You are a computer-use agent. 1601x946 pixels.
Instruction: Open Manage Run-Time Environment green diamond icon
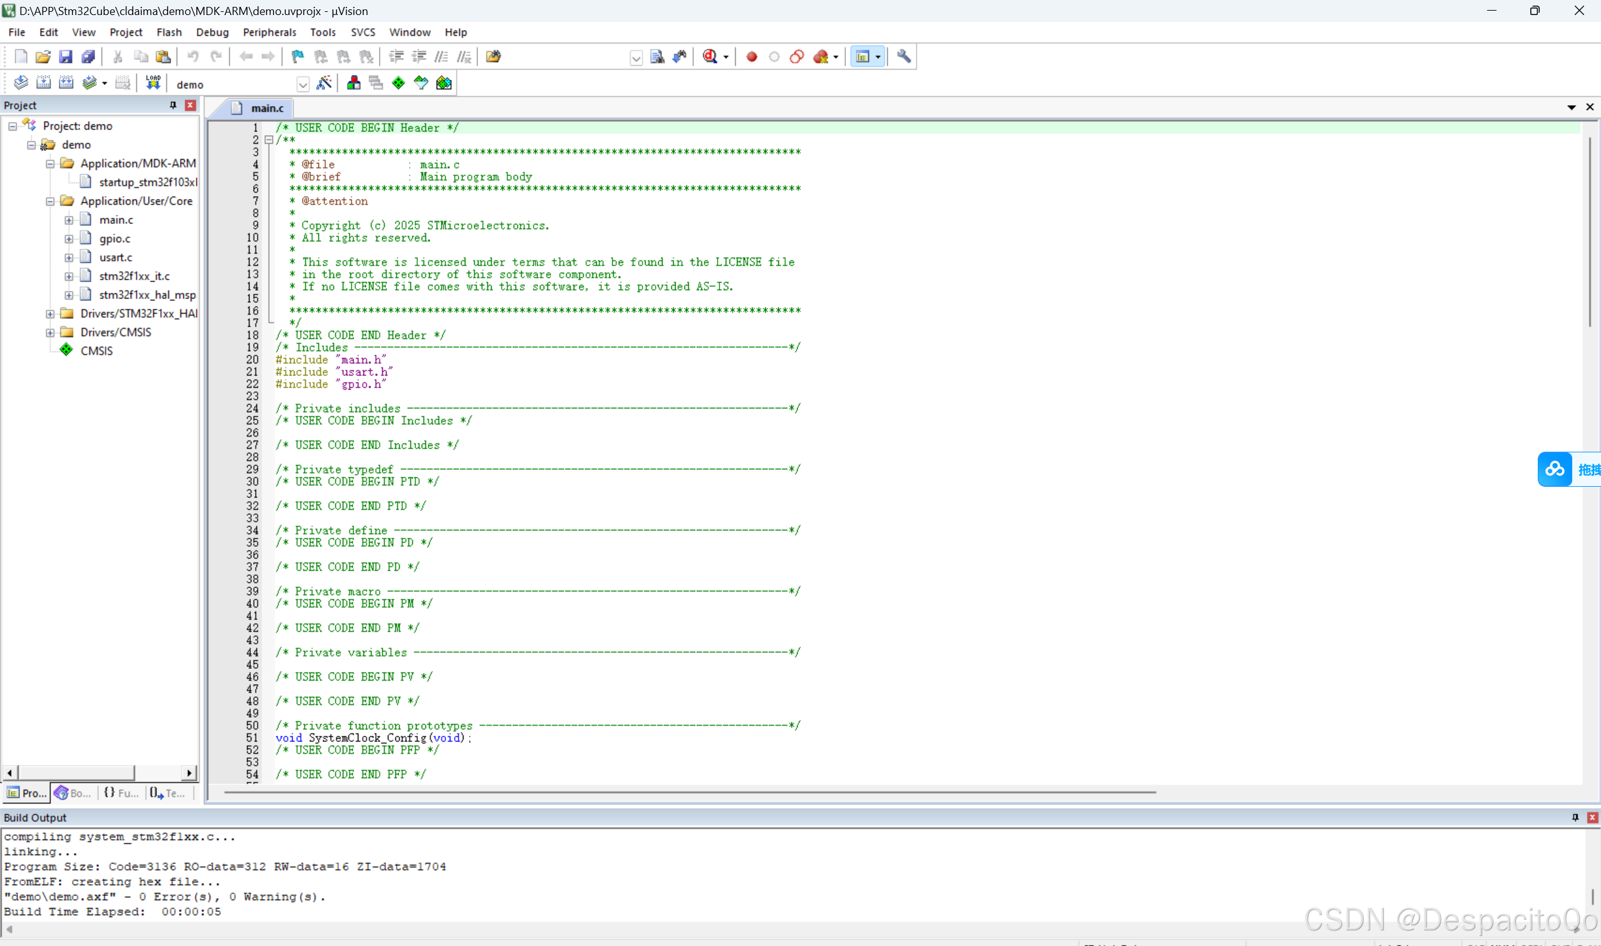(399, 83)
